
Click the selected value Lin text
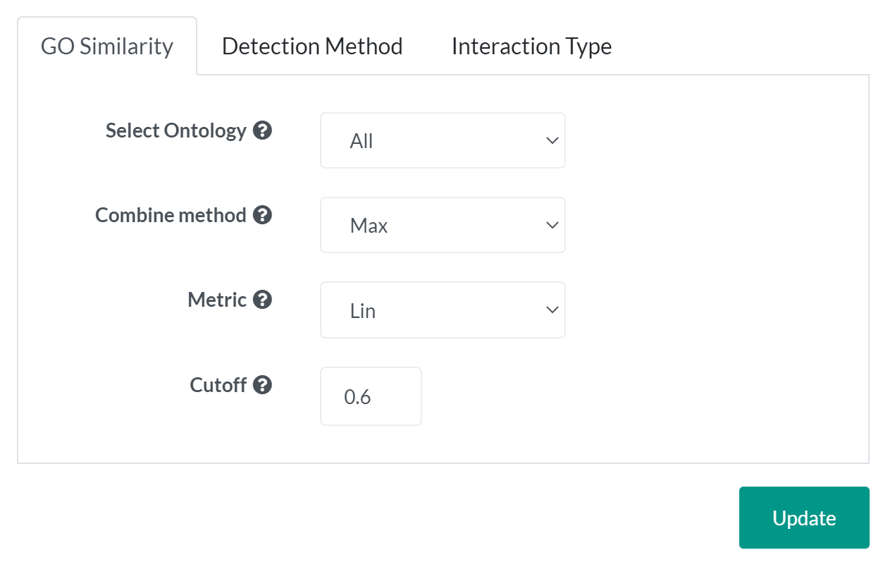point(363,310)
